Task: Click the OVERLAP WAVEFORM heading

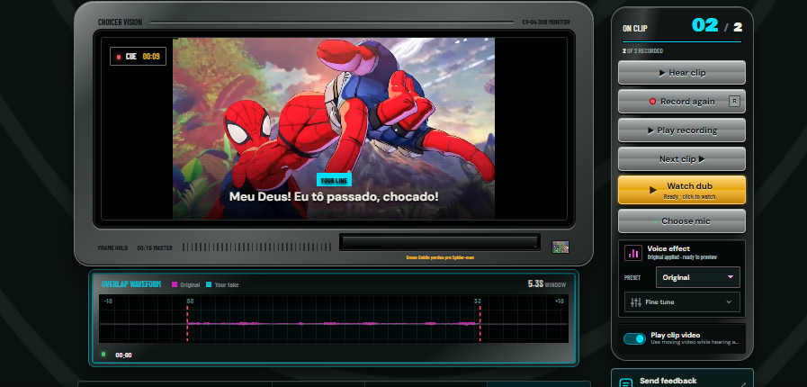Action: pos(131,284)
